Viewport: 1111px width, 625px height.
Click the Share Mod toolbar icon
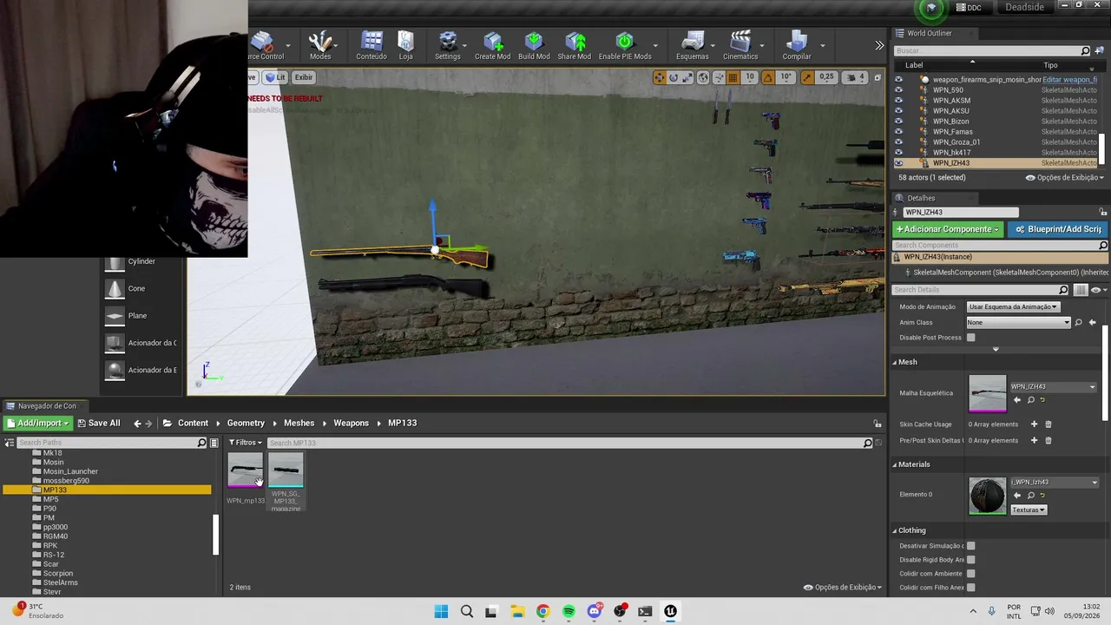coord(574,46)
